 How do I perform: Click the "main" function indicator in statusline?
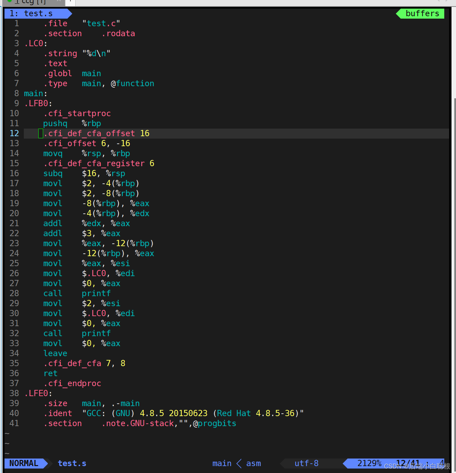[x=222, y=463]
